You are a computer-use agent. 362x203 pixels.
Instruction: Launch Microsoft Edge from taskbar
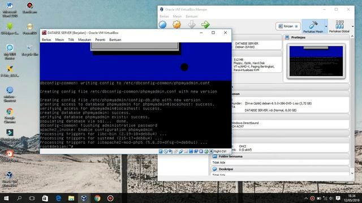pyautogui.click(x=58, y=198)
